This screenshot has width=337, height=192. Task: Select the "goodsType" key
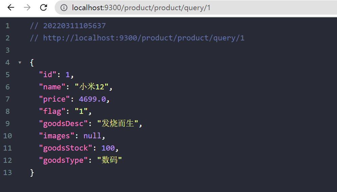coord(63,161)
